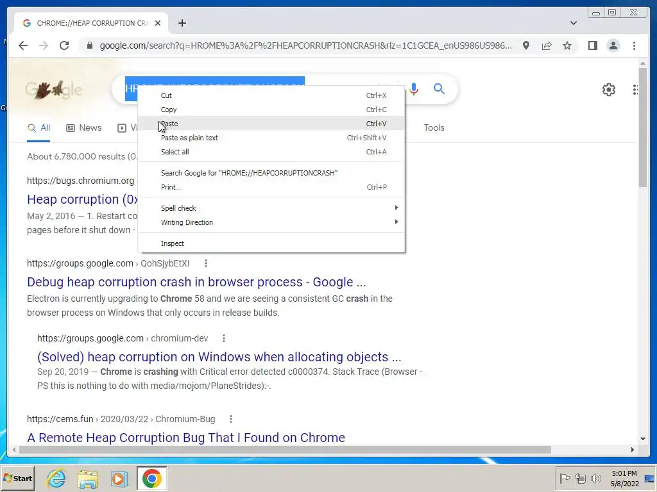Open Google quick settings gear

(x=608, y=90)
